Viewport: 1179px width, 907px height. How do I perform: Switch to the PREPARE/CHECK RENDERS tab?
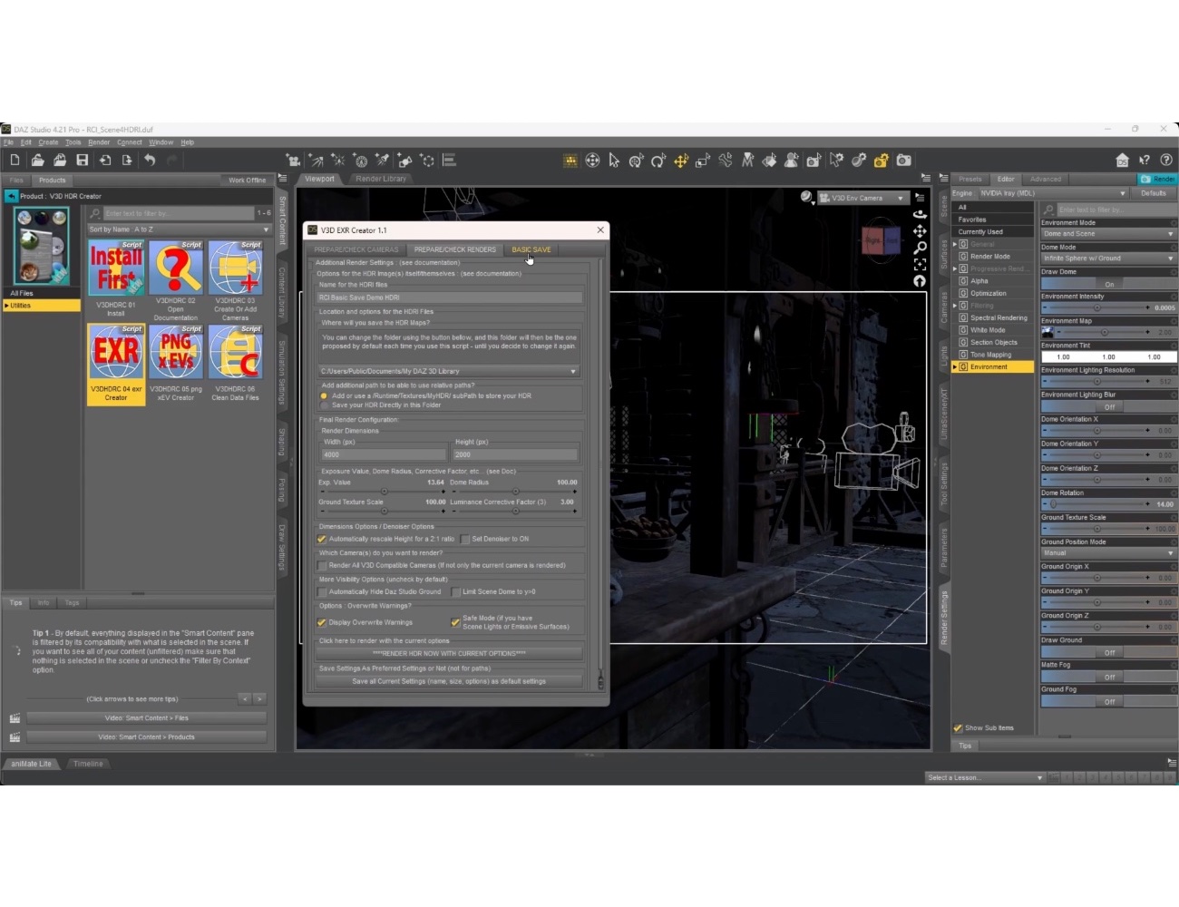pyautogui.click(x=453, y=249)
